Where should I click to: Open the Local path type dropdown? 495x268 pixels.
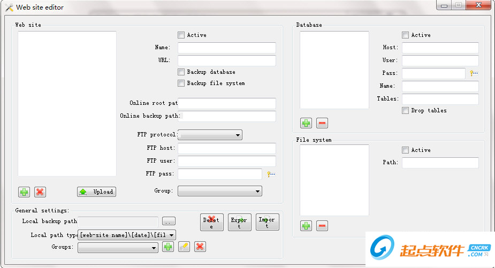point(127,235)
